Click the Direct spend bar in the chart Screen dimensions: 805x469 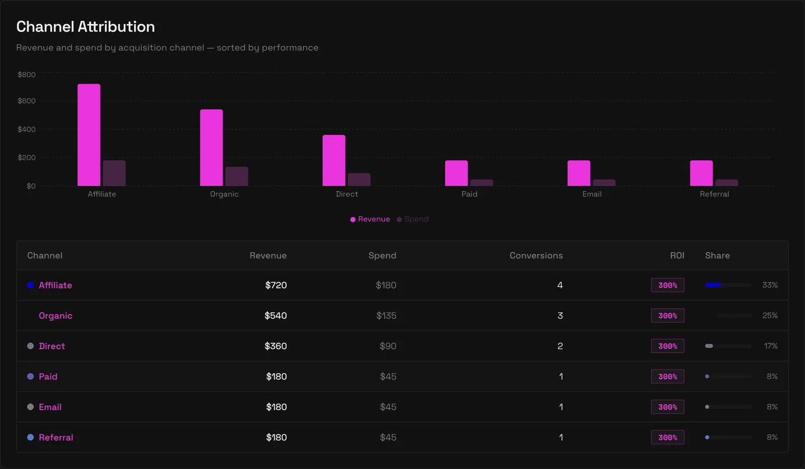tap(359, 179)
